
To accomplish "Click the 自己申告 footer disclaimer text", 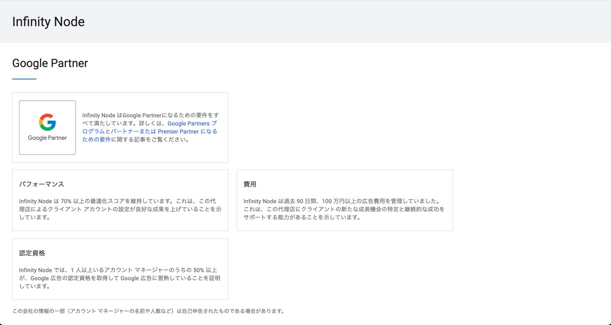I will [148, 311].
